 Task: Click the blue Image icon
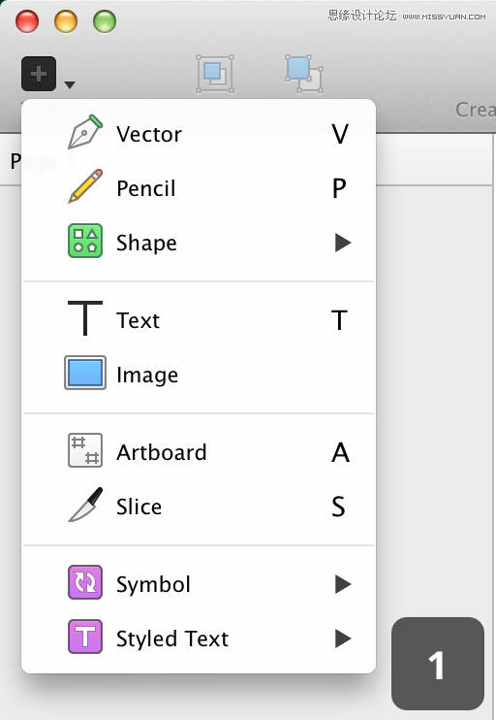85,373
